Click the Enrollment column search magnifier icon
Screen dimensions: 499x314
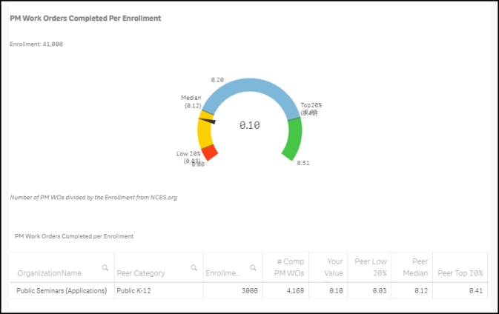(253, 267)
